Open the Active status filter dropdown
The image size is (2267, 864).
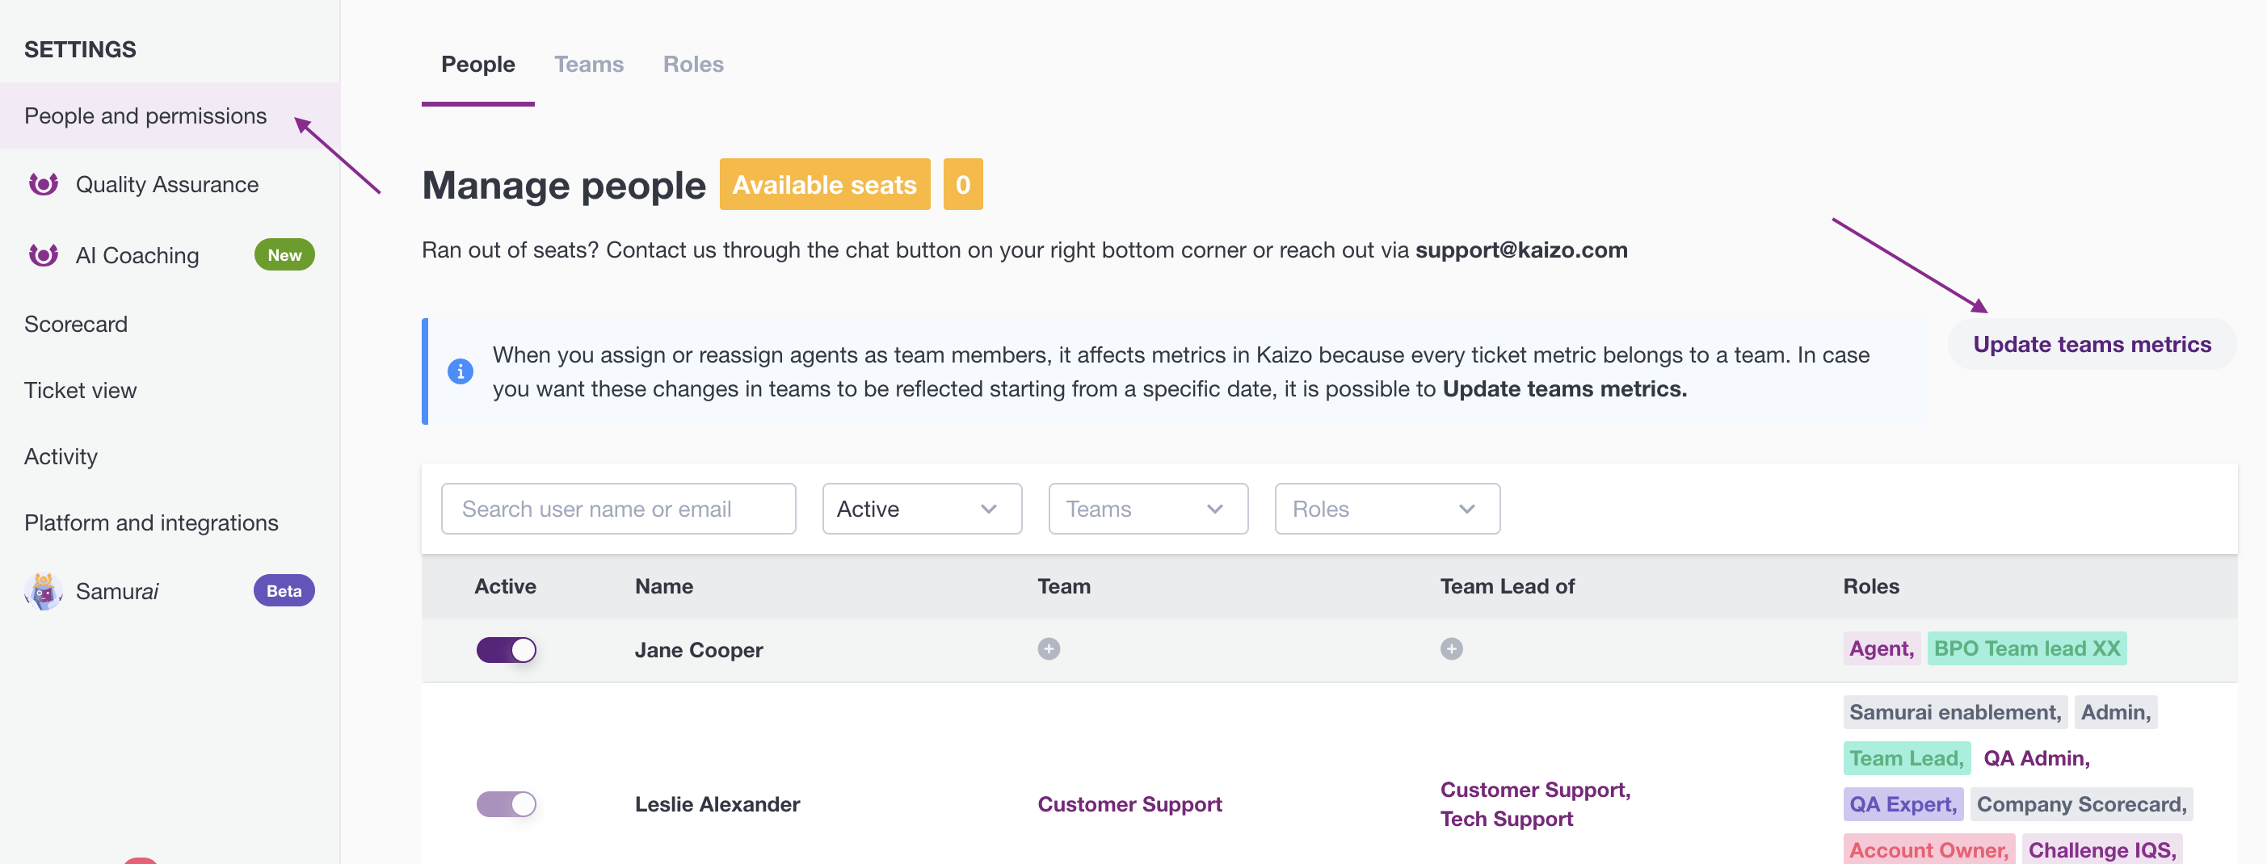tap(921, 509)
